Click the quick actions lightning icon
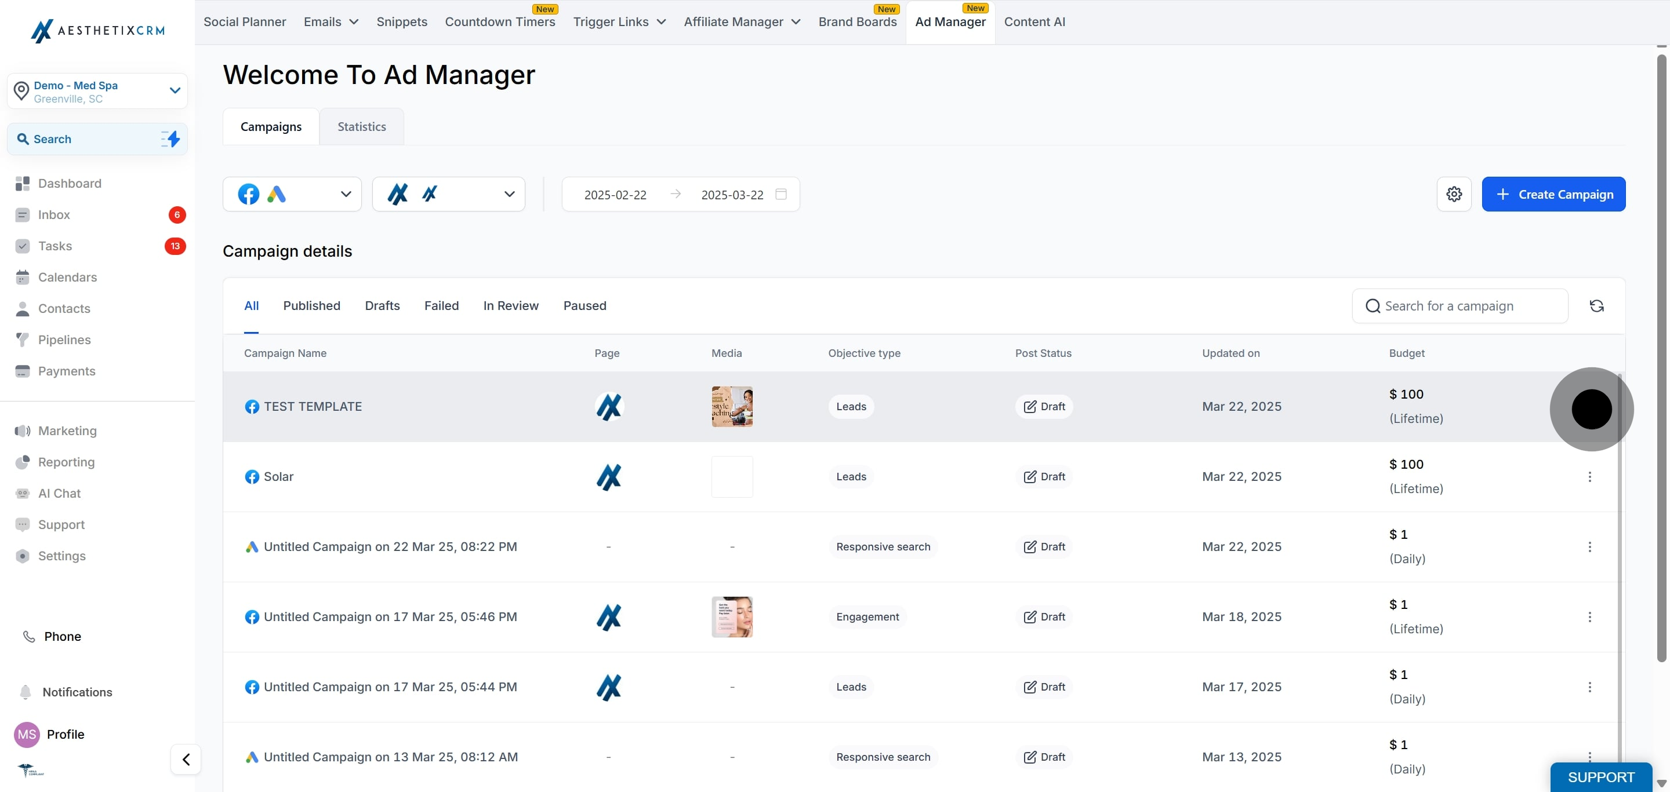1670x792 pixels. coord(170,138)
